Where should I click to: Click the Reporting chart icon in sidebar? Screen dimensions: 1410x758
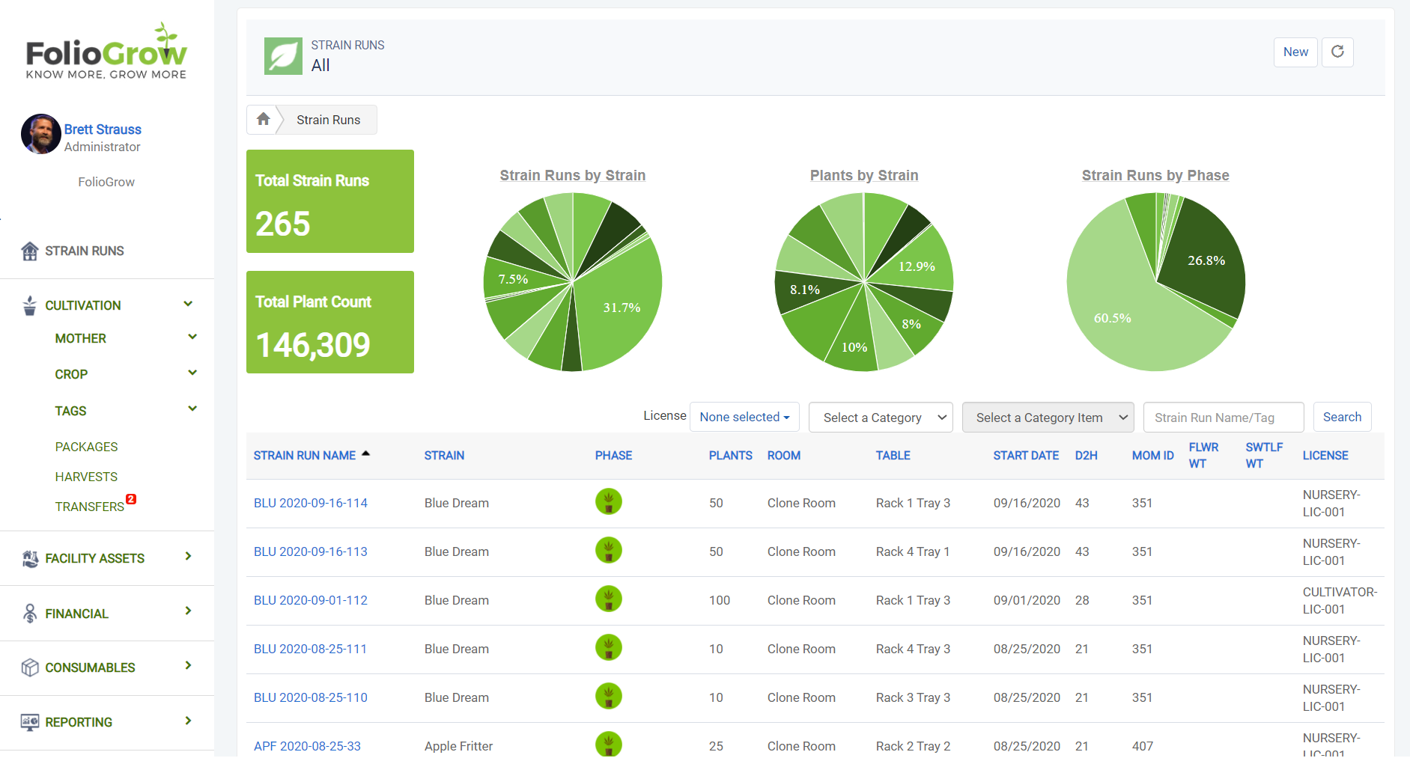point(30,722)
